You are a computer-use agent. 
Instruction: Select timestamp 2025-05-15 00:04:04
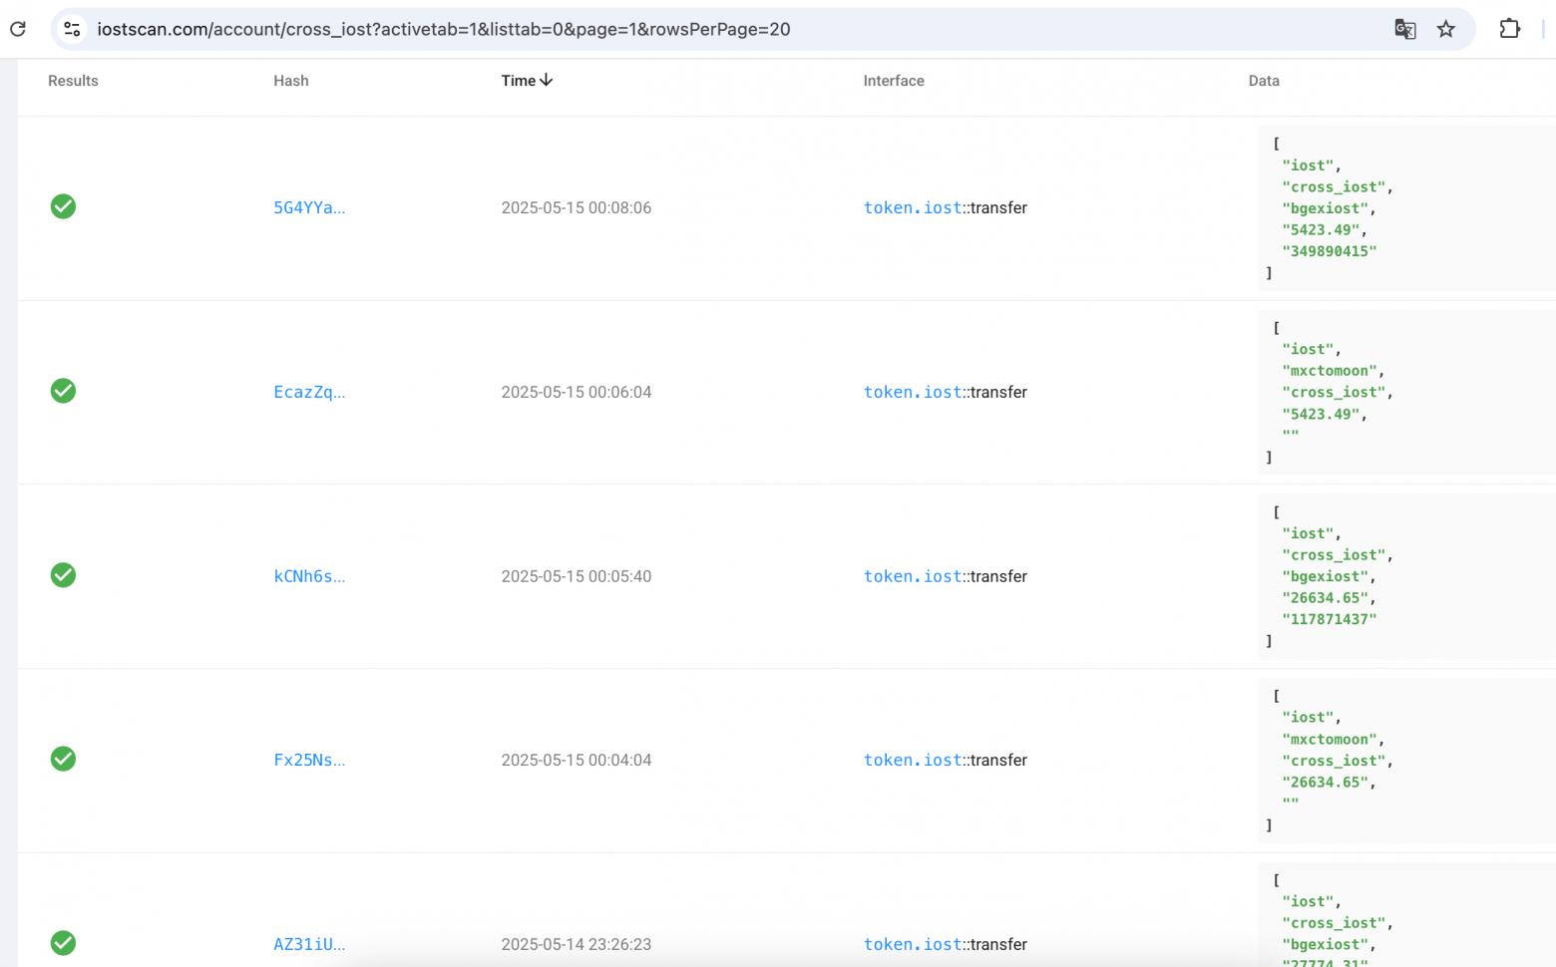pos(577,760)
